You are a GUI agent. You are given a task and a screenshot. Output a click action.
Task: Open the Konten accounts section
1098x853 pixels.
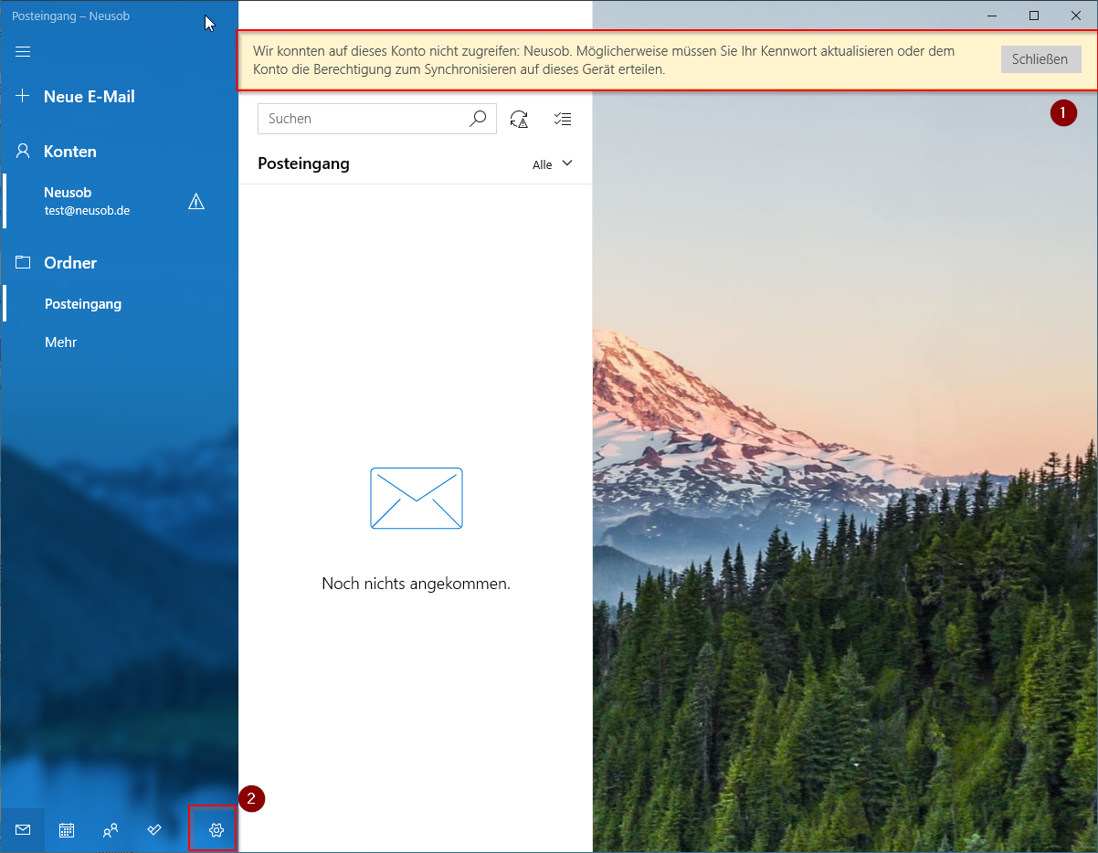coord(119,152)
